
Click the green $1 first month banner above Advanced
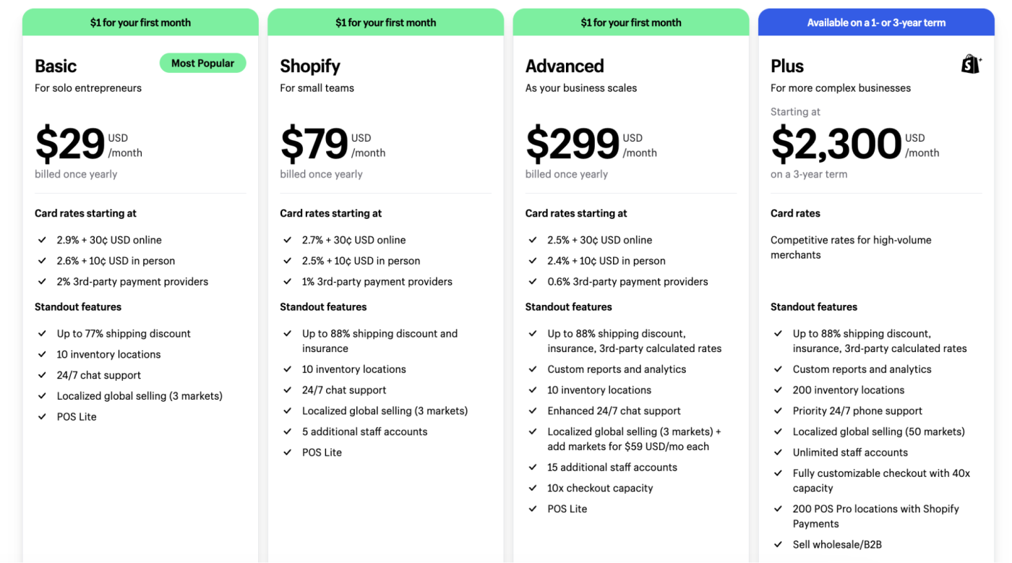630,22
